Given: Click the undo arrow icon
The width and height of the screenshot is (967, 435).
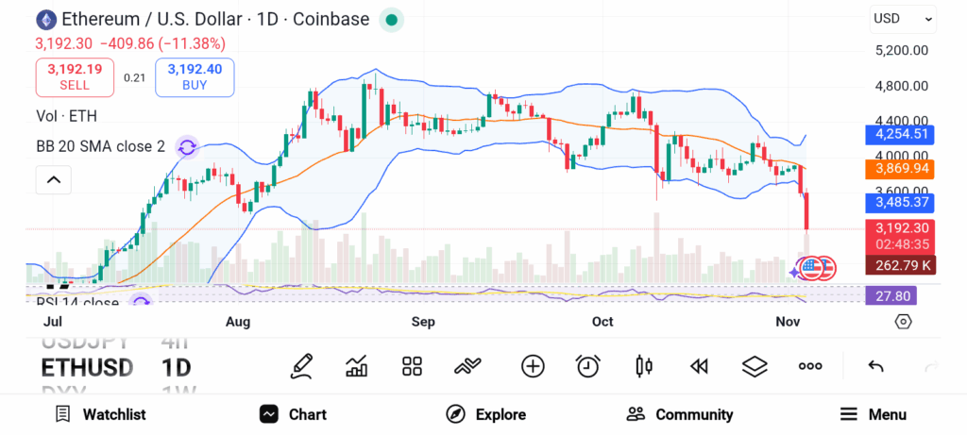Looking at the screenshot, I should point(875,366).
